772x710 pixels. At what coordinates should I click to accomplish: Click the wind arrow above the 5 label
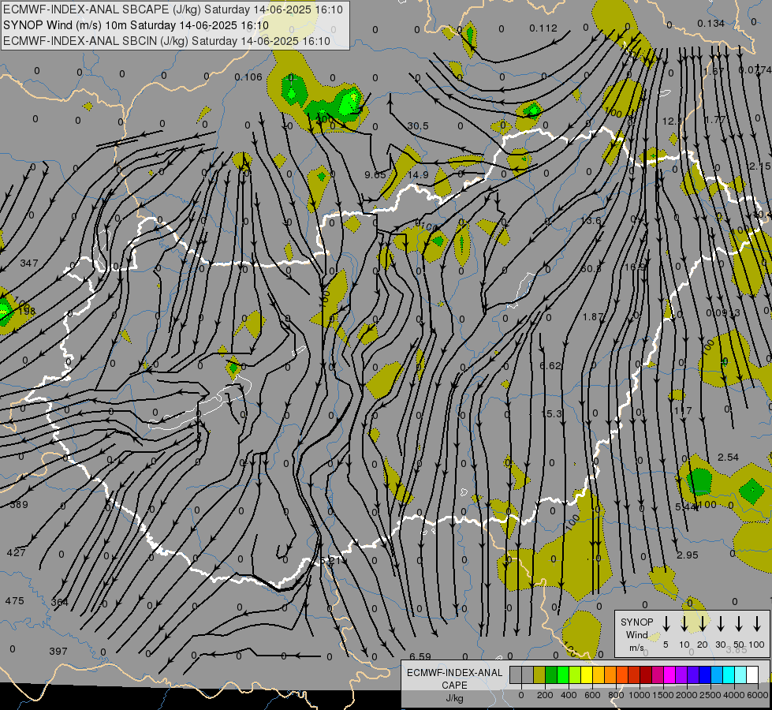pyautogui.click(x=666, y=623)
